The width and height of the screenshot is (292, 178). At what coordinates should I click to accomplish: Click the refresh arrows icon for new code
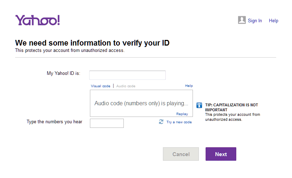click(161, 122)
